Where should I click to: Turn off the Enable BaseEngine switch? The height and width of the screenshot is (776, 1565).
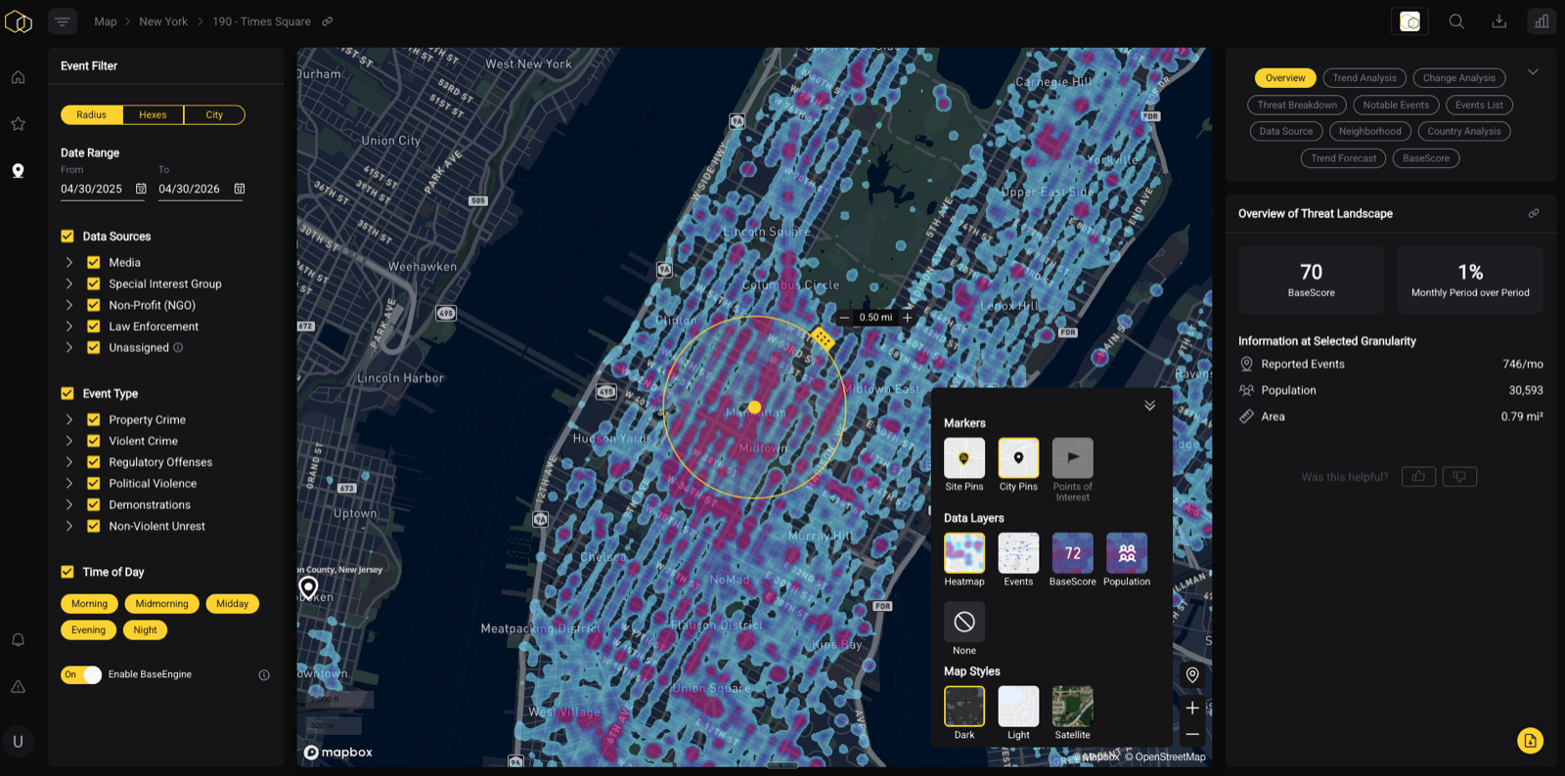coord(81,675)
